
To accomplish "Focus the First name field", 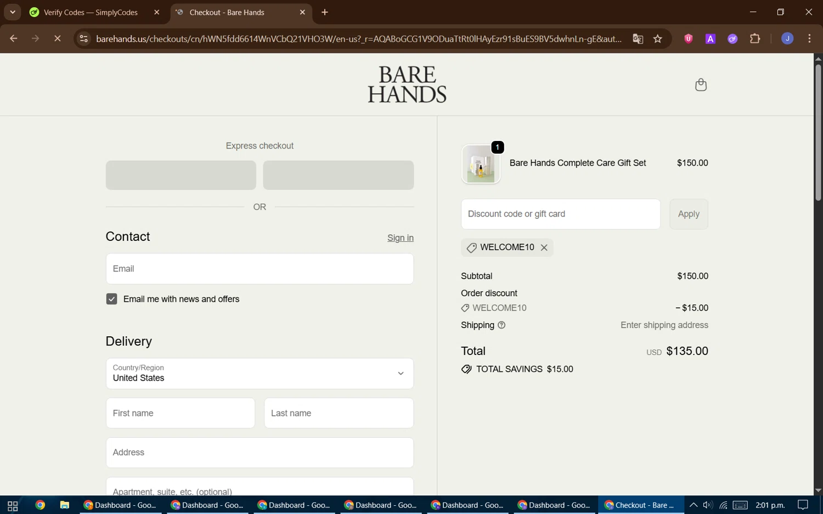I will pyautogui.click(x=181, y=413).
